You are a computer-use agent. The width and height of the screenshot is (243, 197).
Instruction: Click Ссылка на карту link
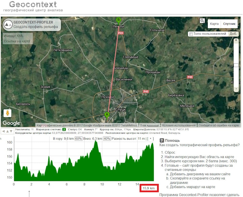pyautogui.click(x=17, y=41)
